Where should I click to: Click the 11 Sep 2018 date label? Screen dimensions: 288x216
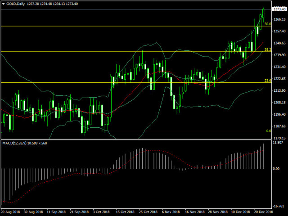(56, 212)
